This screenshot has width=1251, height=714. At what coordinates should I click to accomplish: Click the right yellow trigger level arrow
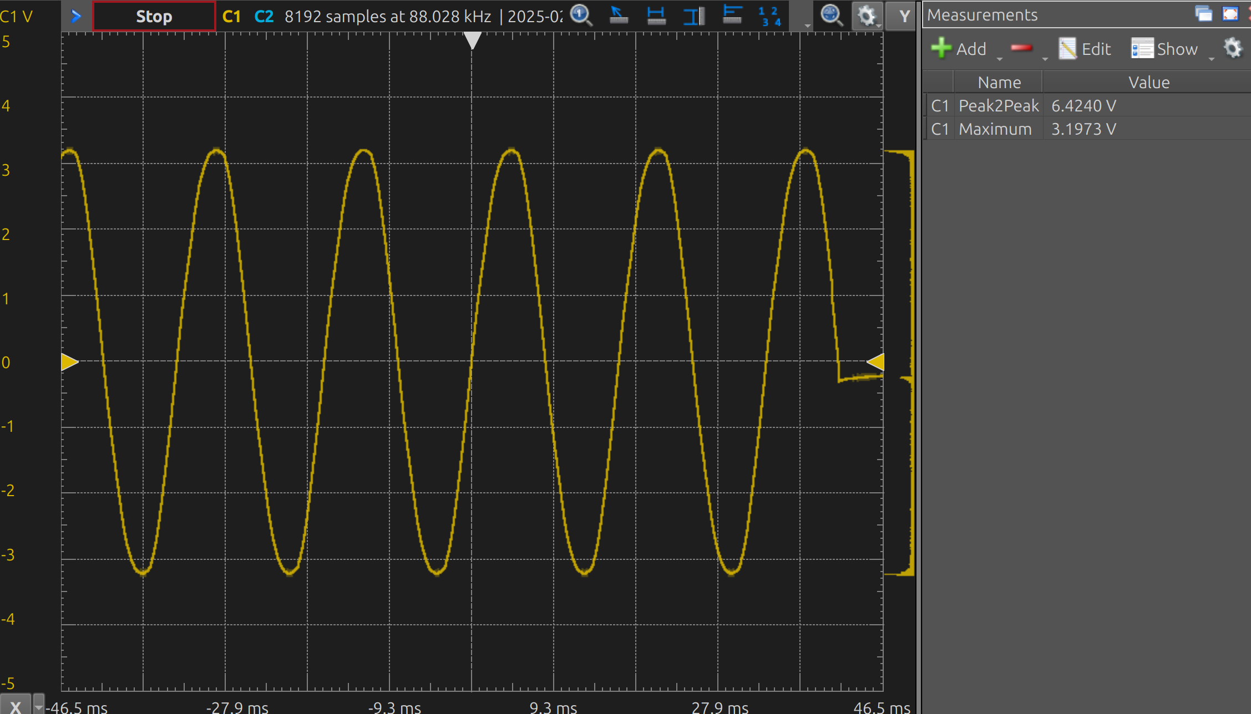875,361
